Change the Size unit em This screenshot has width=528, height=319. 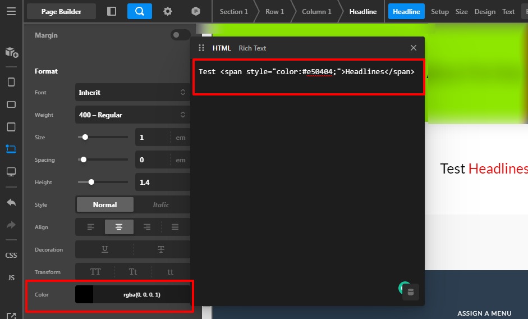181,138
